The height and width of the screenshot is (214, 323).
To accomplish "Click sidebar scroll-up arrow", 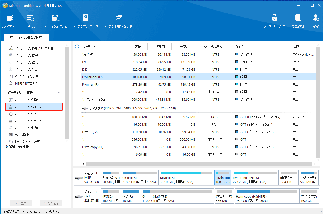I will pos(67,45).
